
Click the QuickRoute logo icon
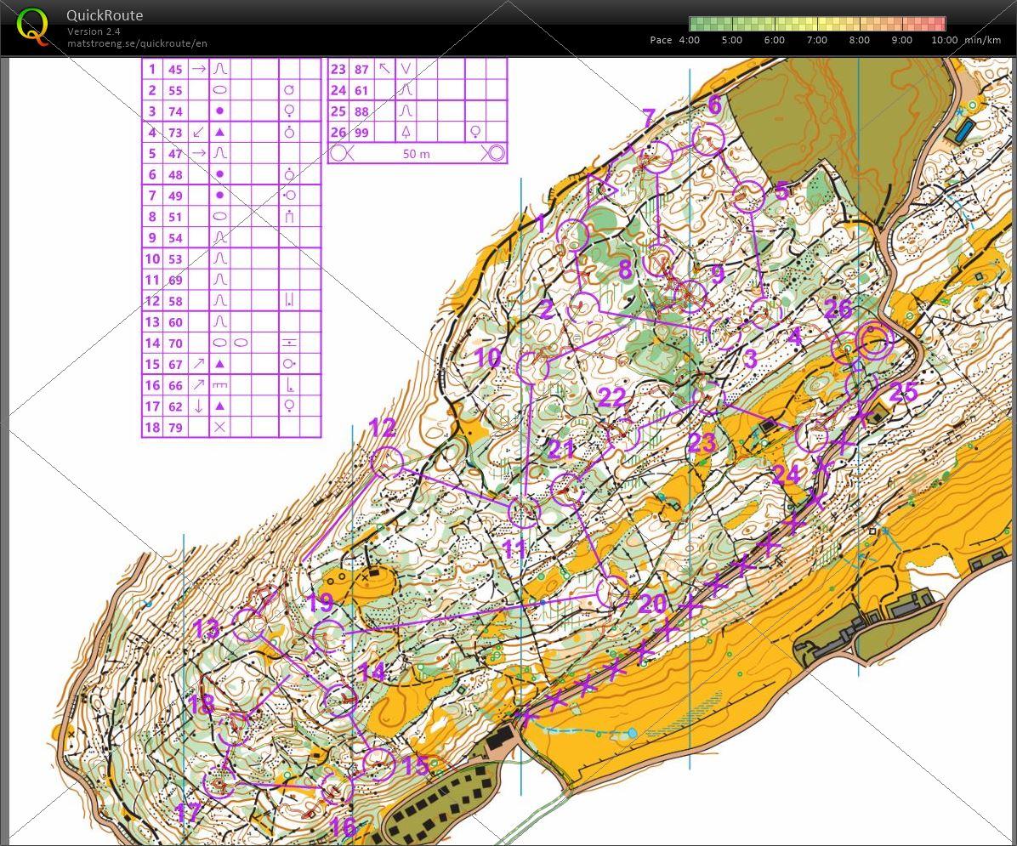(32, 26)
